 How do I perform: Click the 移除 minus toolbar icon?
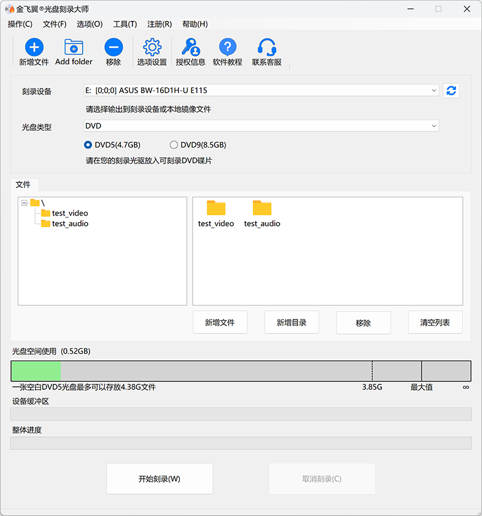113,48
